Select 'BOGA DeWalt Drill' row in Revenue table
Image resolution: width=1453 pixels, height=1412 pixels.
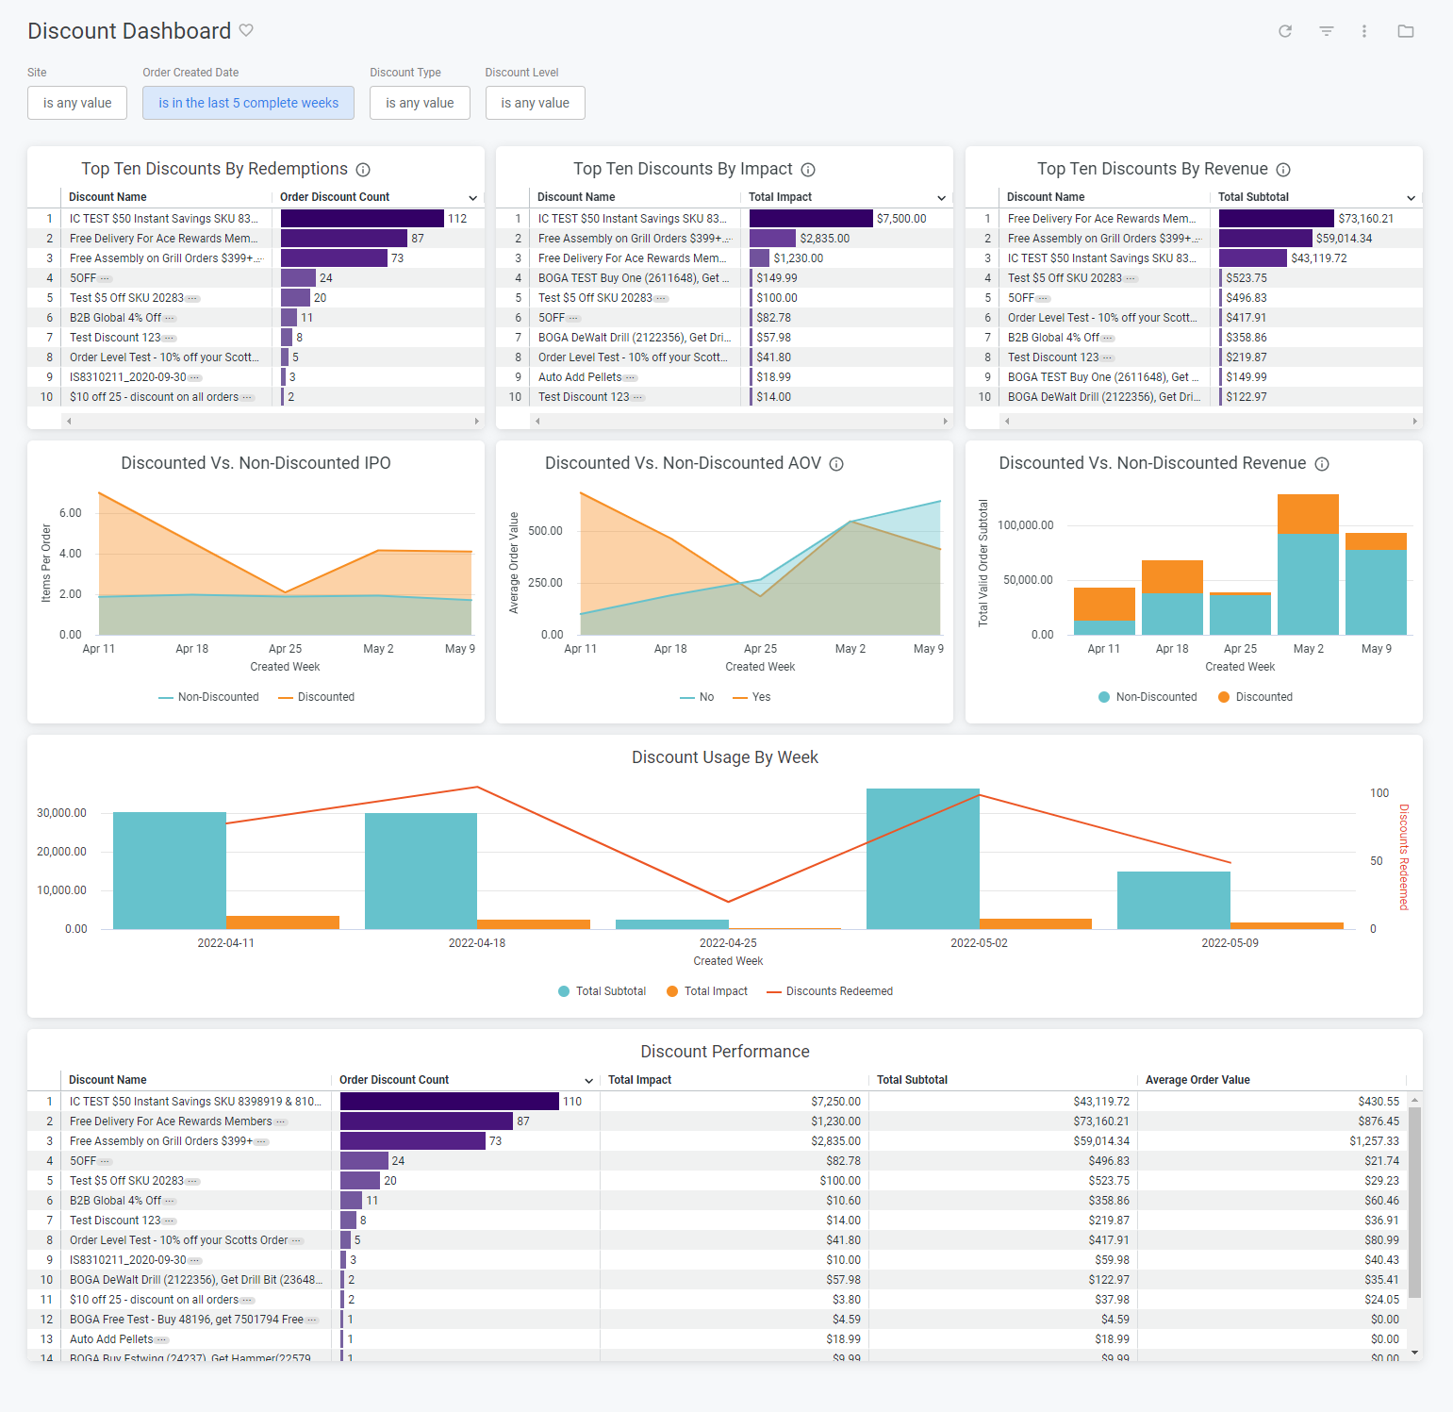tap(1194, 397)
